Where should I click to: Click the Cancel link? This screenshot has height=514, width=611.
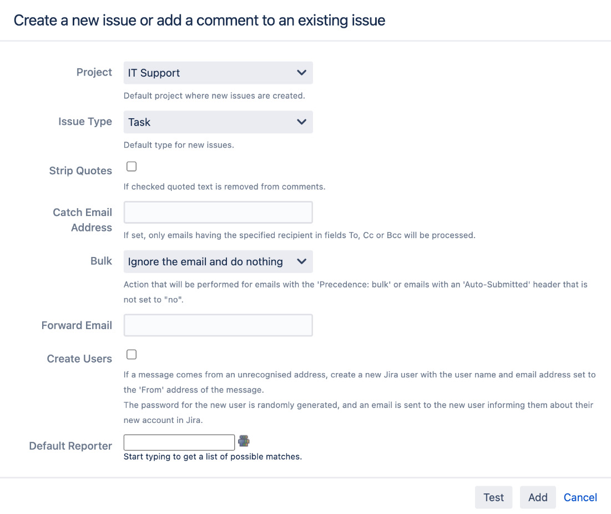(x=580, y=497)
